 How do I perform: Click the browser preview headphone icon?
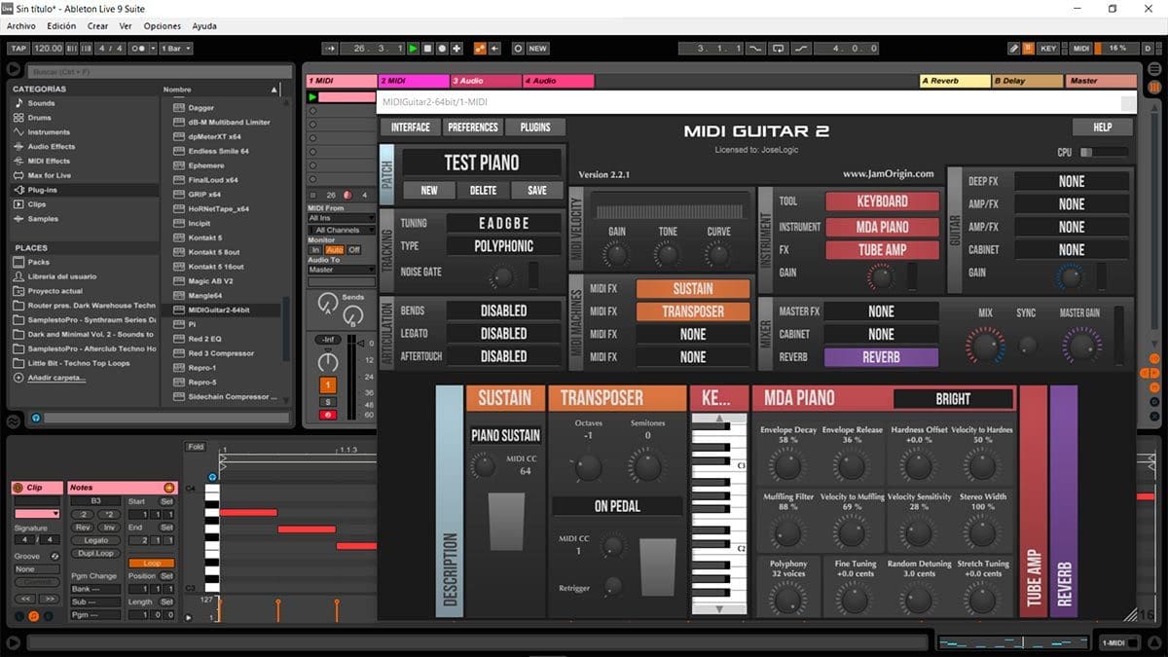pos(36,419)
